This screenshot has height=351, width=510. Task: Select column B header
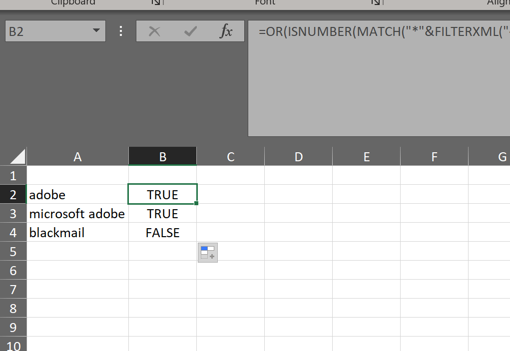click(x=163, y=156)
